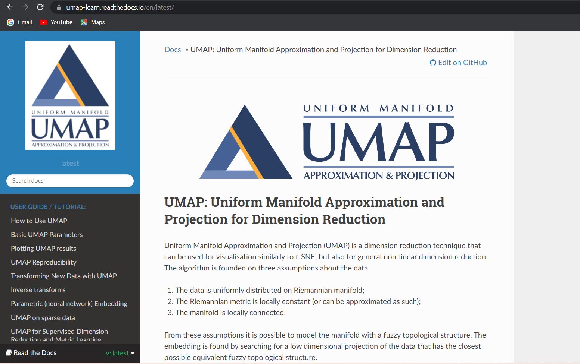Image resolution: width=580 pixels, height=364 pixels.
Task: Click the Docs breadcrumb link
Action: click(173, 50)
